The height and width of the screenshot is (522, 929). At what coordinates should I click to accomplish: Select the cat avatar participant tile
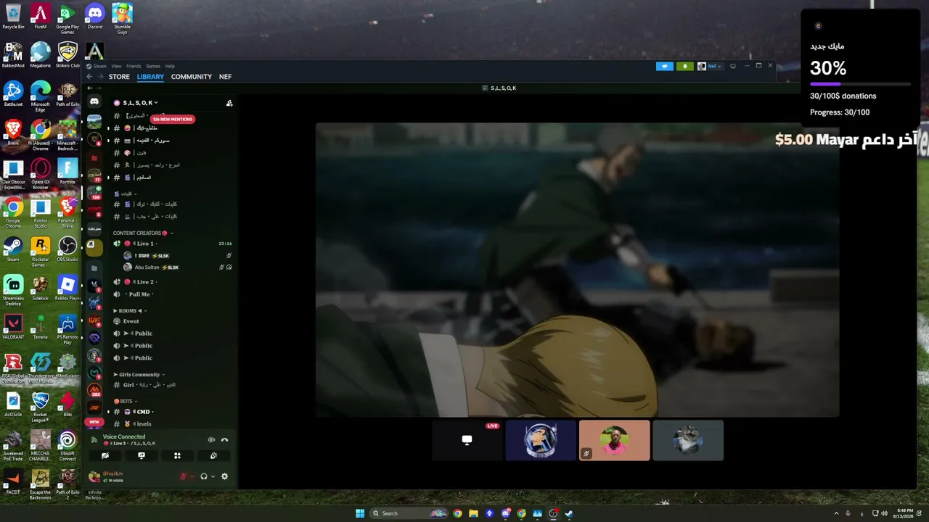[688, 440]
